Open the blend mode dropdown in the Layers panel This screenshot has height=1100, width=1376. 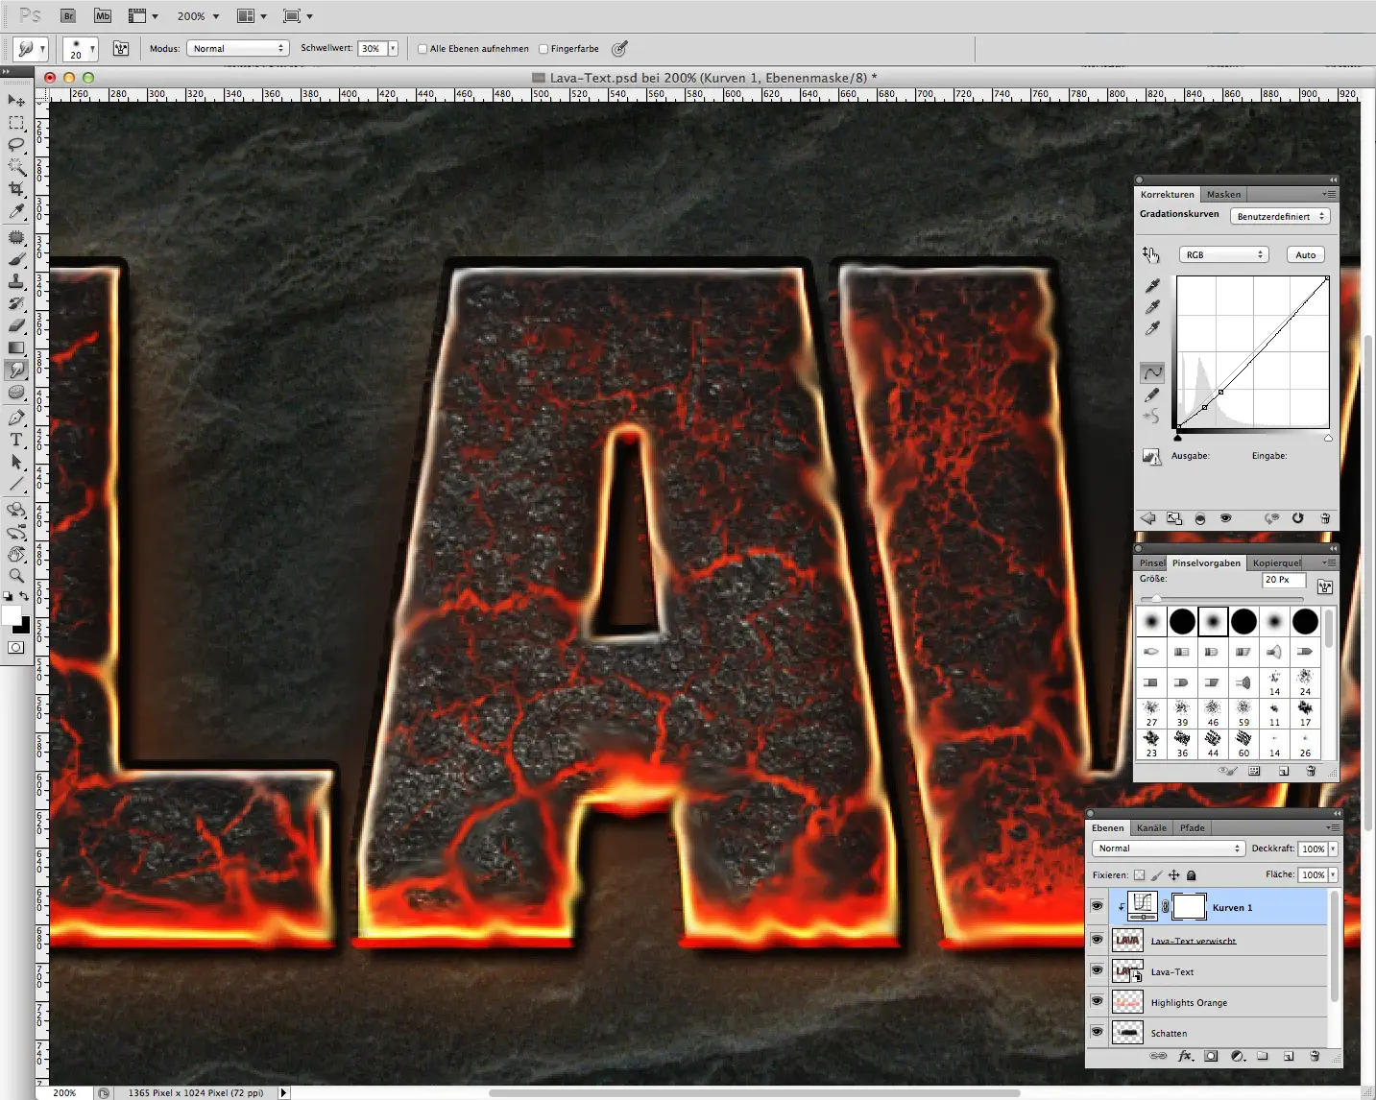tap(1168, 849)
